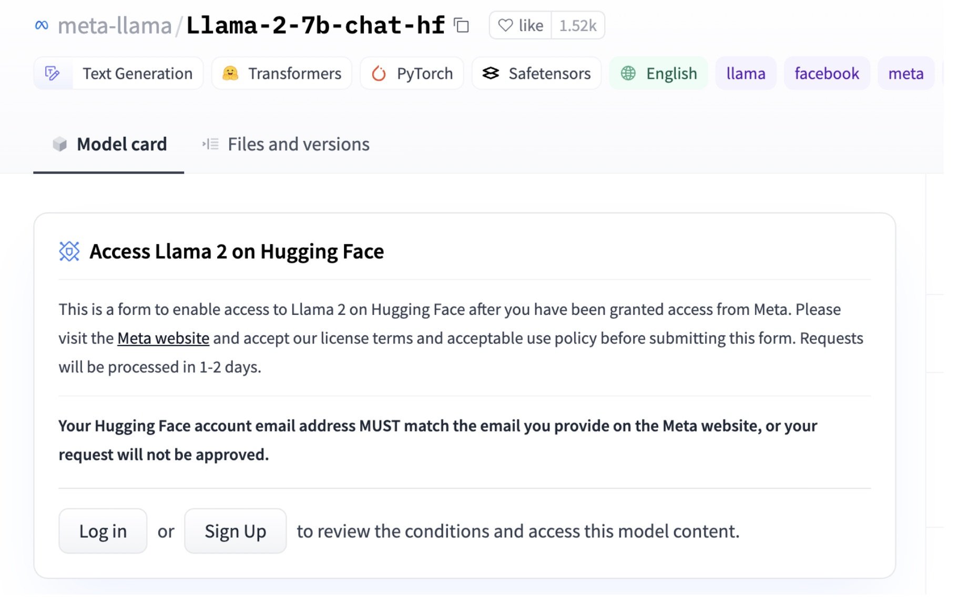Open the Meta website link
This screenshot has height=614, width=958.
coord(163,338)
